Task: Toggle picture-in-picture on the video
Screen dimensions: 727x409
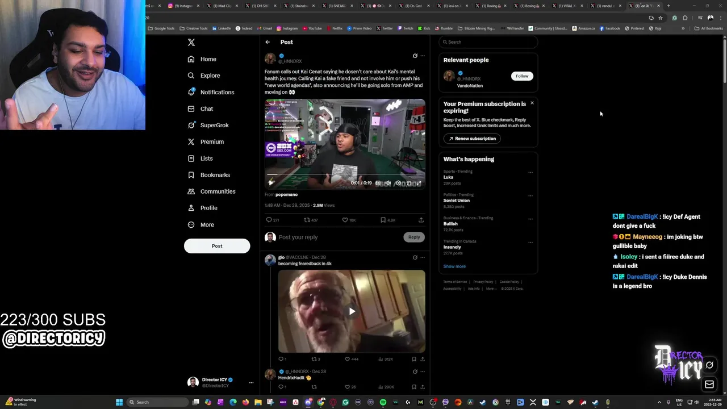Action: coord(409,183)
